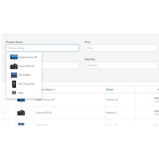This screenshot has width=159, height=159.
Task: Click Apple Cinema 30" name in table
Action: [x=45, y=100]
